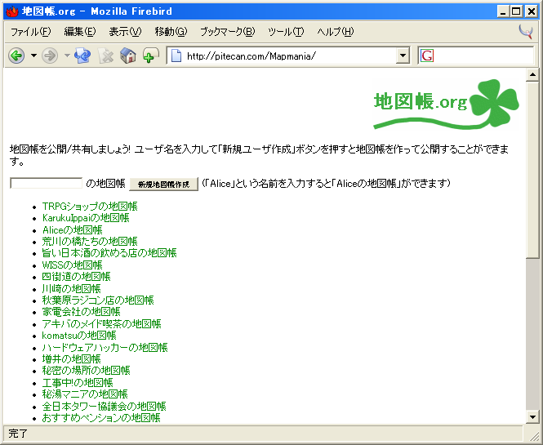Open the Aliceの地図帳 link

[x=72, y=230]
